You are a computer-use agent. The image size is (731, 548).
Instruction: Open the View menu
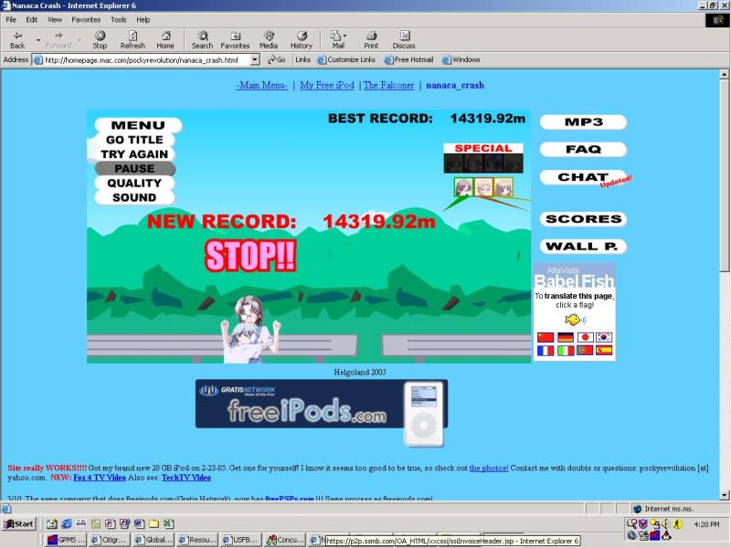[x=55, y=19]
